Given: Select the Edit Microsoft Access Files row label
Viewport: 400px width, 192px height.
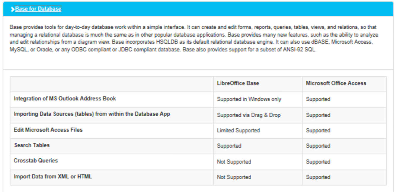Looking at the screenshot, I should click(48, 130).
